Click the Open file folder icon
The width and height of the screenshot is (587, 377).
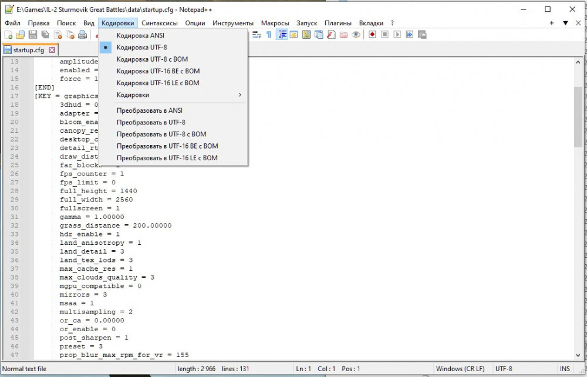click(x=21, y=35)
